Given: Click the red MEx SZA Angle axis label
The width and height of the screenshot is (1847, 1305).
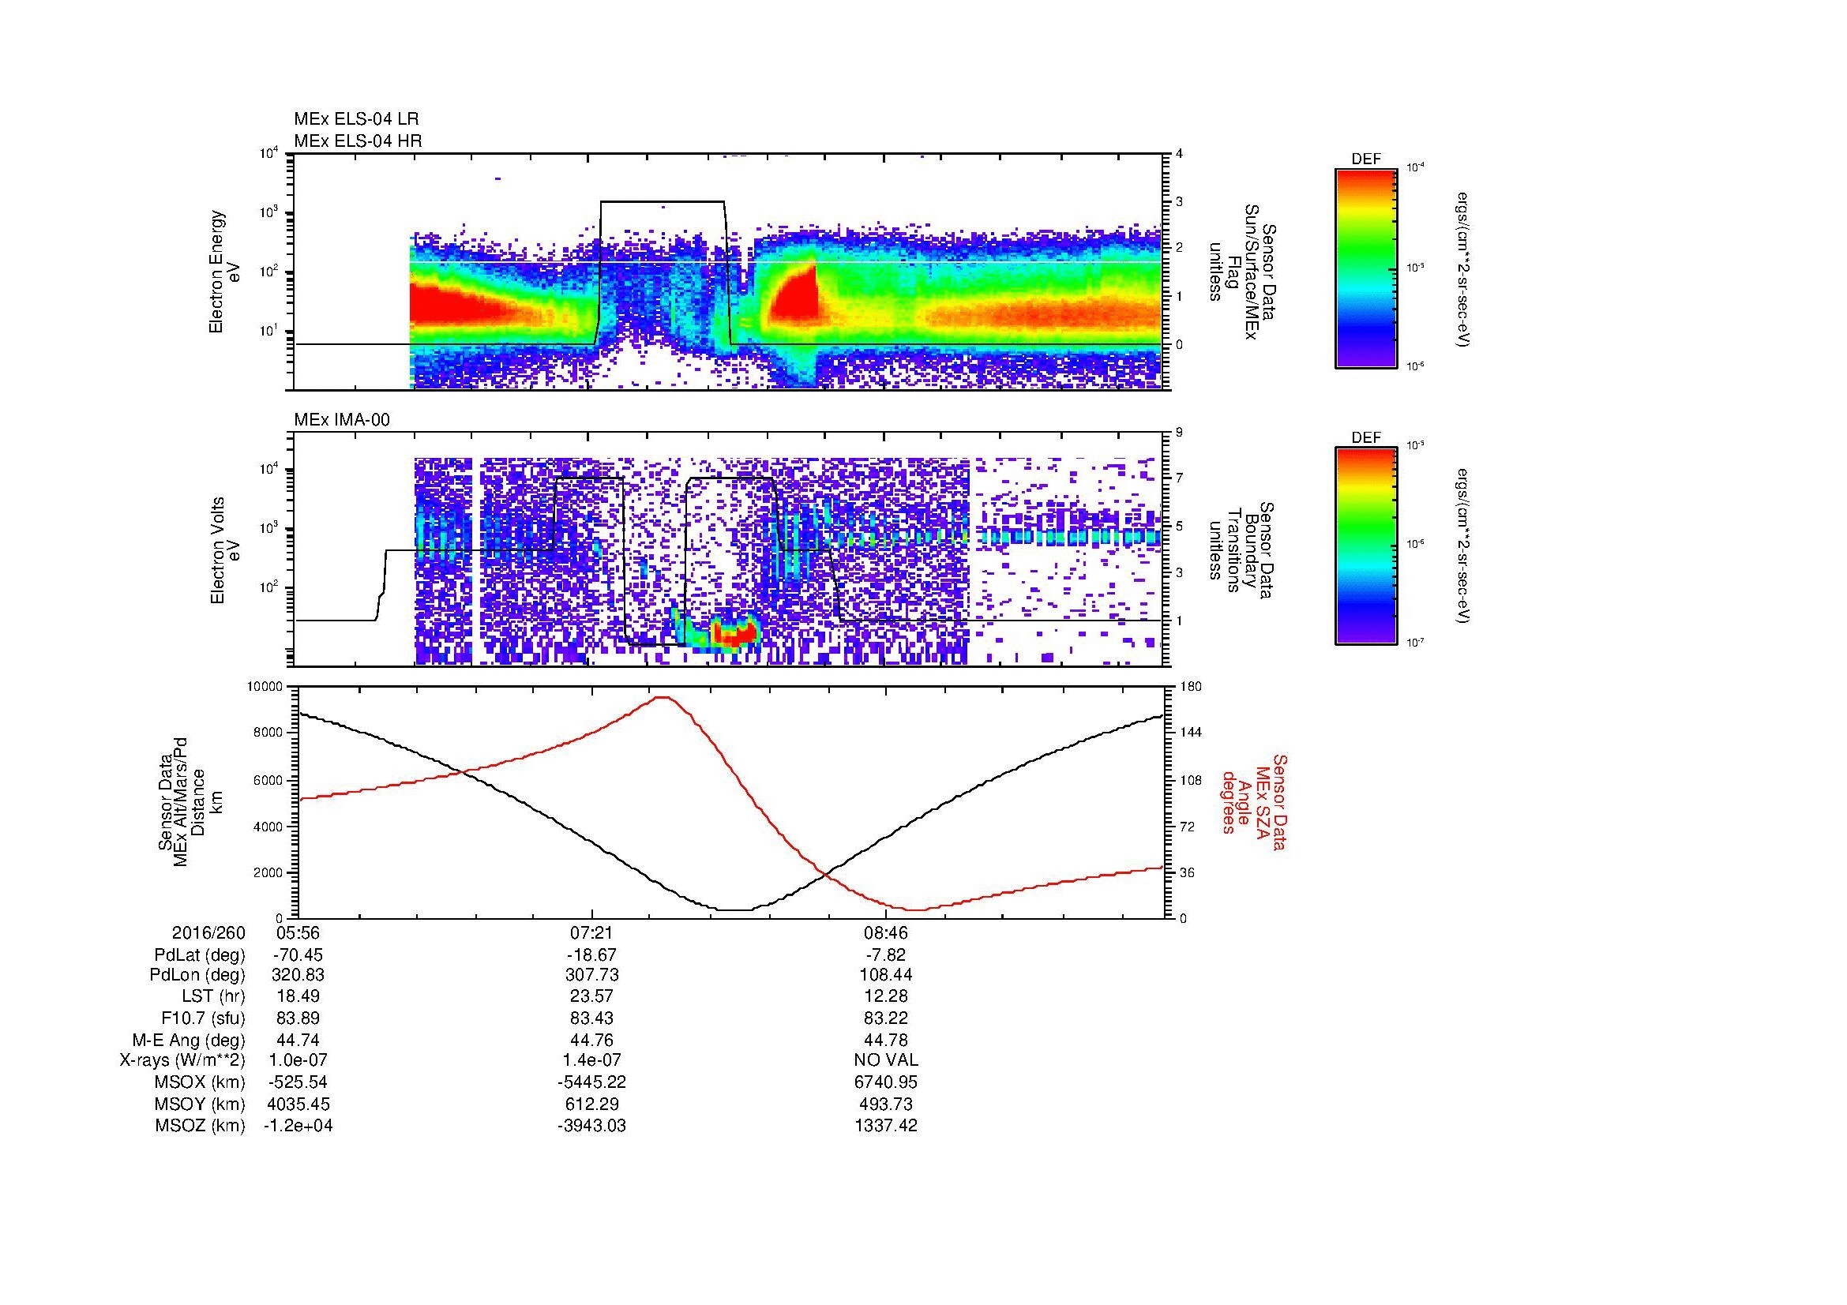Looking at the screenshot, I should pos(1253,802).
